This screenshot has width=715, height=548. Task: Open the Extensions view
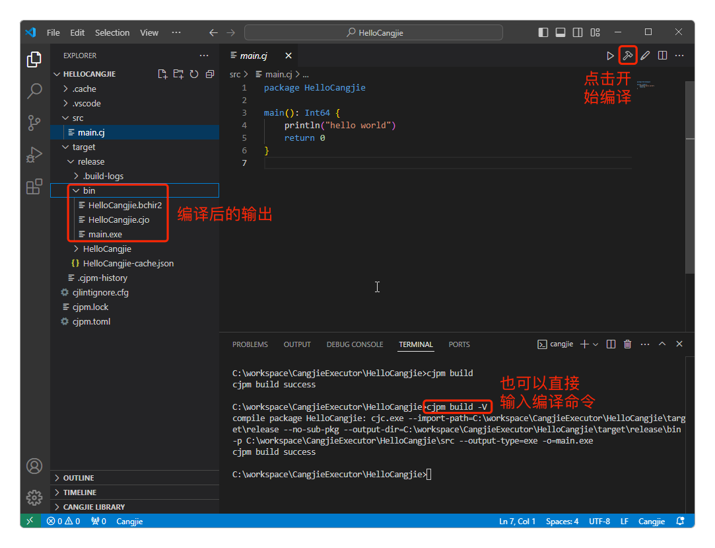[x=34, y=186]
